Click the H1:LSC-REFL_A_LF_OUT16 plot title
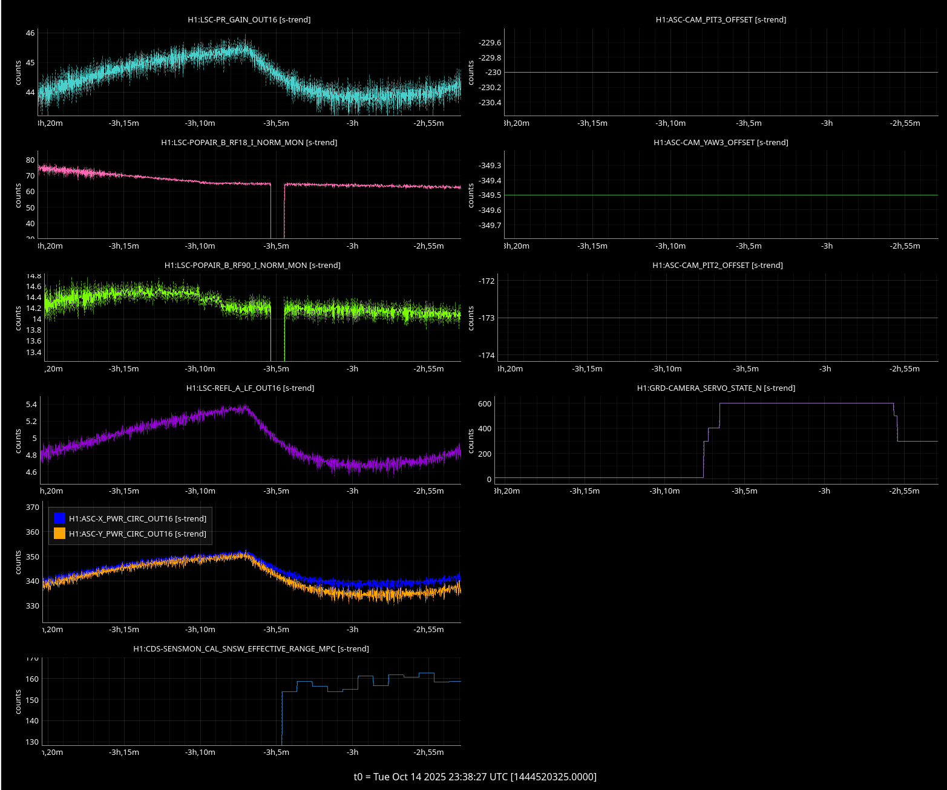Screen dimensions: 947x790 250,388
